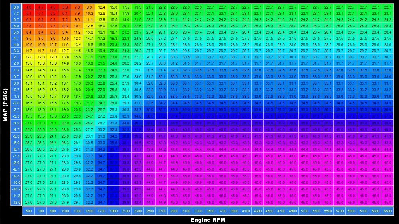Screen dimensions: 399x224
Task: Select the cell at 500 RPM and 0.0 PSIG
Action: coord(29,83)
